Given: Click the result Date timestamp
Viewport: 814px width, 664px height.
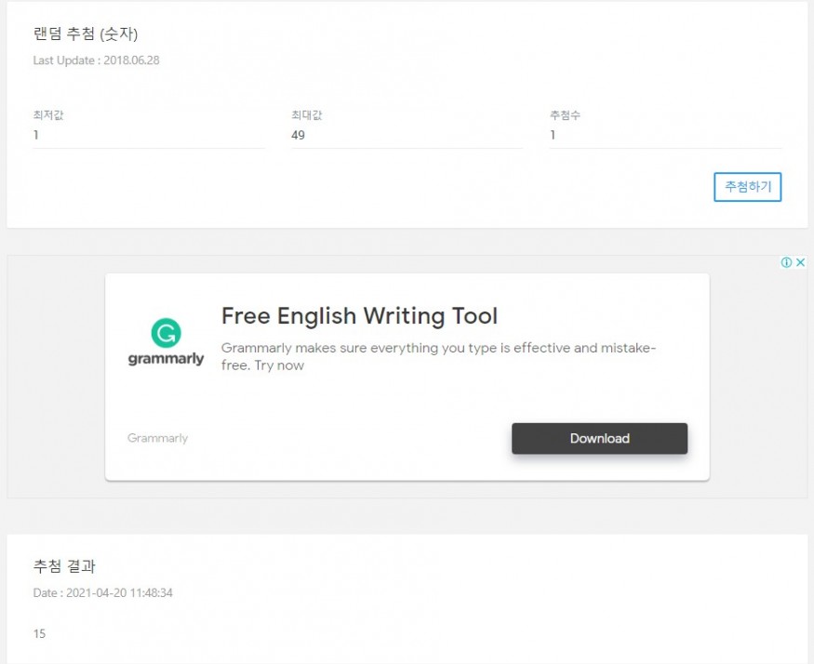Looking at the screenshot, I should coord(102,592).
